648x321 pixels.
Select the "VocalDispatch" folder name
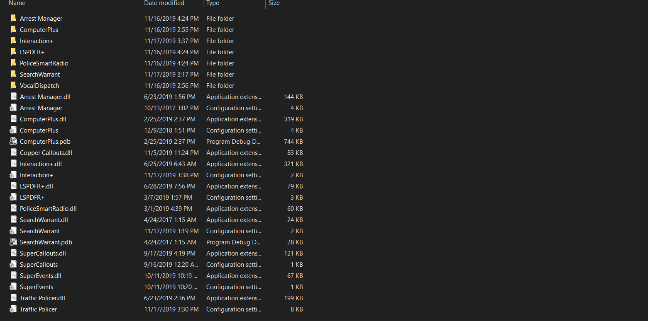39,85
